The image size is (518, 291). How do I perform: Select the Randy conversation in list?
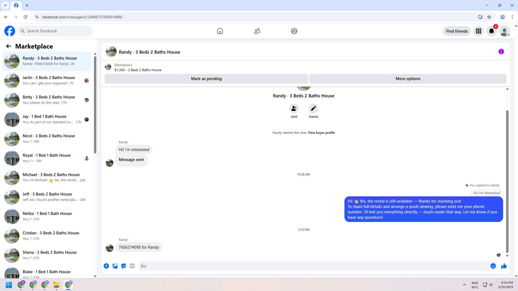tap(46, 61)
